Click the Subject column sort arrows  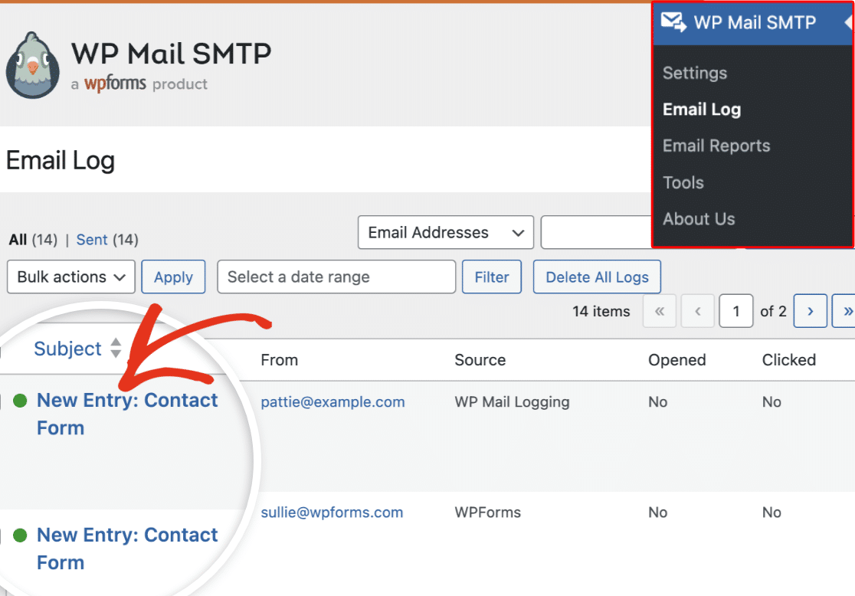116,348
